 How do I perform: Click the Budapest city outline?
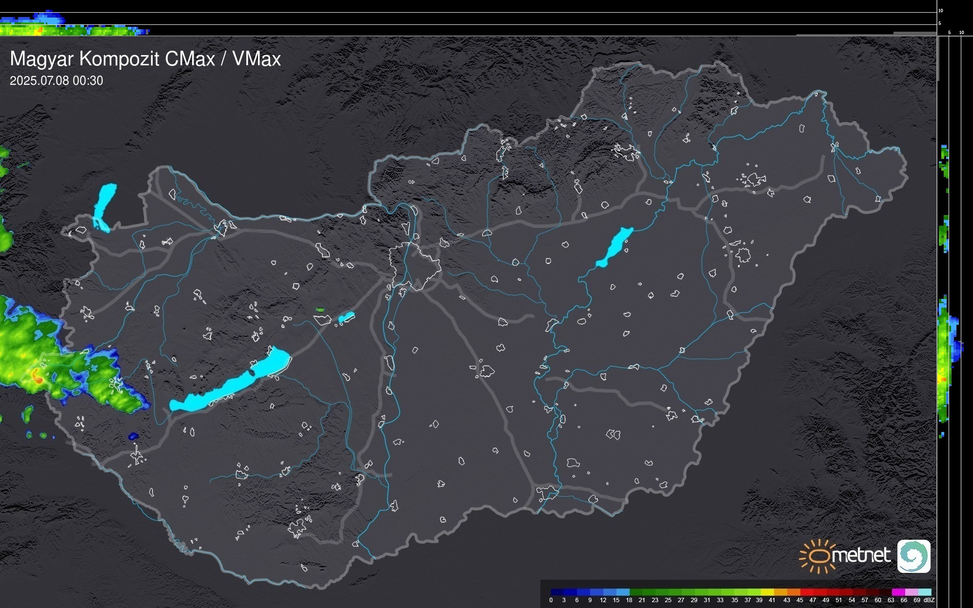(x=415, y=266)
